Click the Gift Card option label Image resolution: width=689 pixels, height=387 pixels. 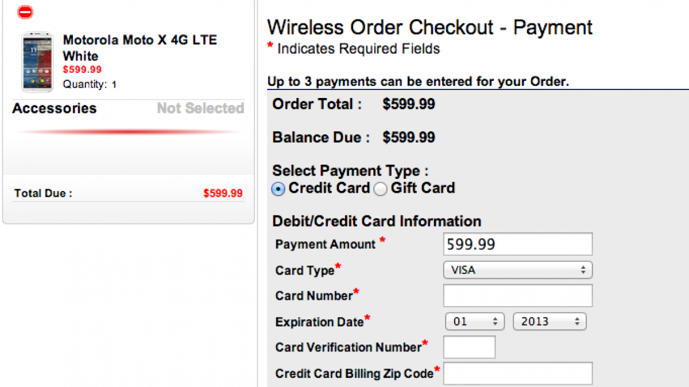[423, 188]
